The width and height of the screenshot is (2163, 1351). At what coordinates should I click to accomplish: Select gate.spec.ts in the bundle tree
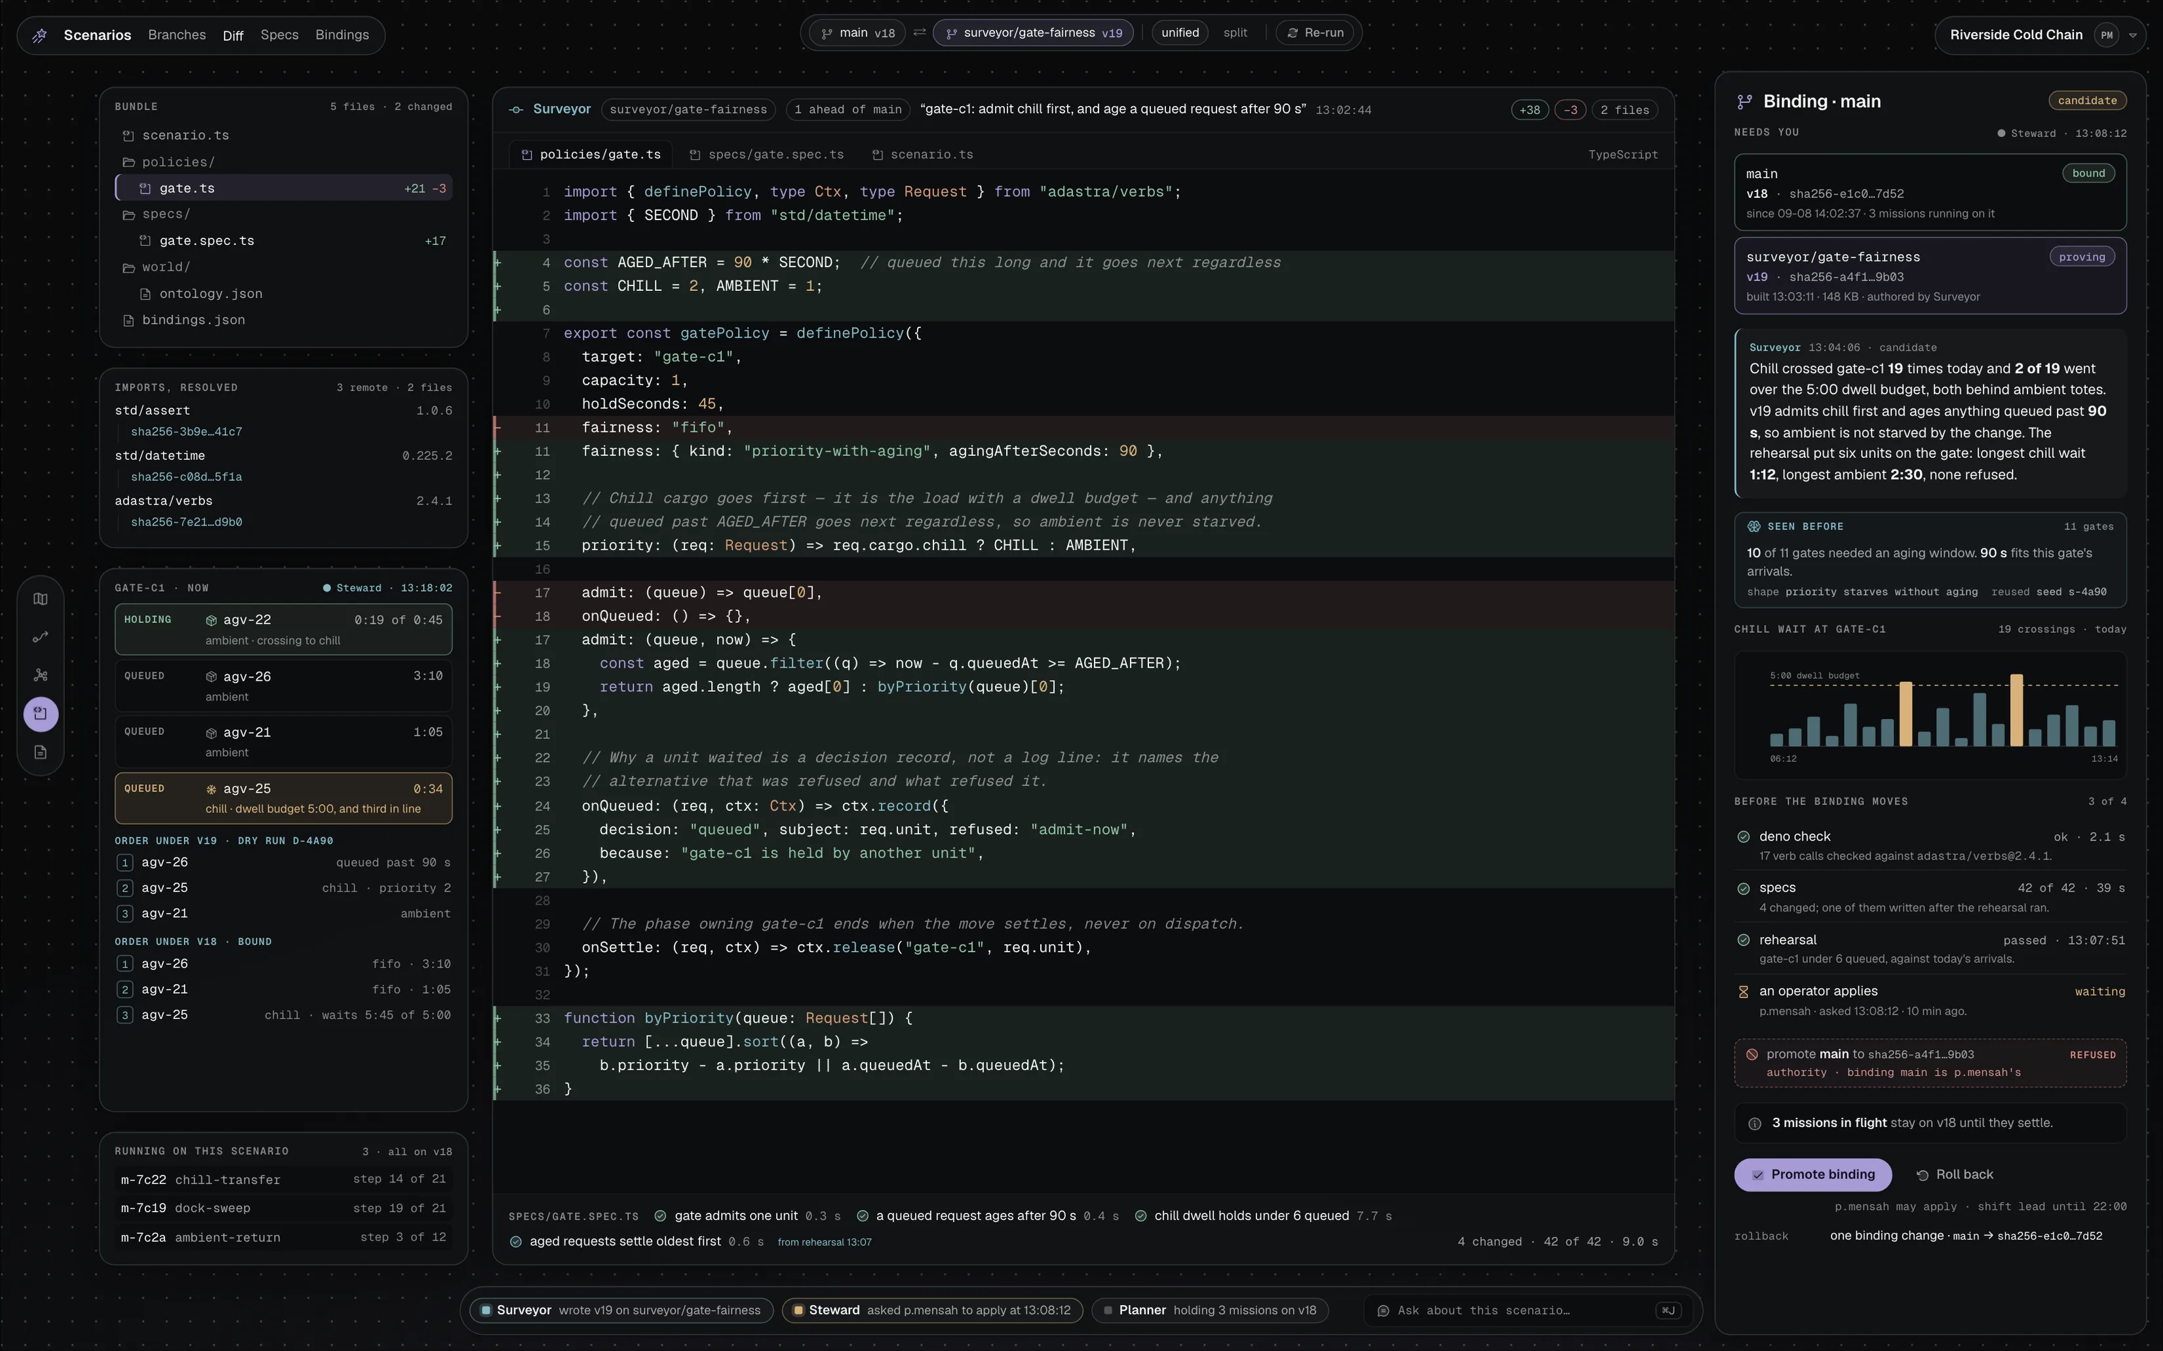pyautogui.click(x=284, y=241)
